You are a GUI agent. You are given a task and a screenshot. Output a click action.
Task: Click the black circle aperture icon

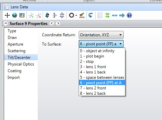pyautogui.click(x=72, y=15)
